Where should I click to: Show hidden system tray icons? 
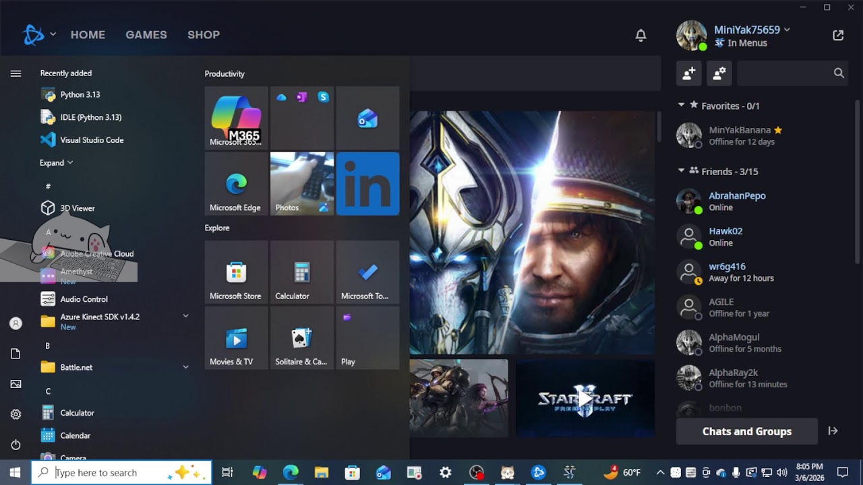[x=660, y=472]
